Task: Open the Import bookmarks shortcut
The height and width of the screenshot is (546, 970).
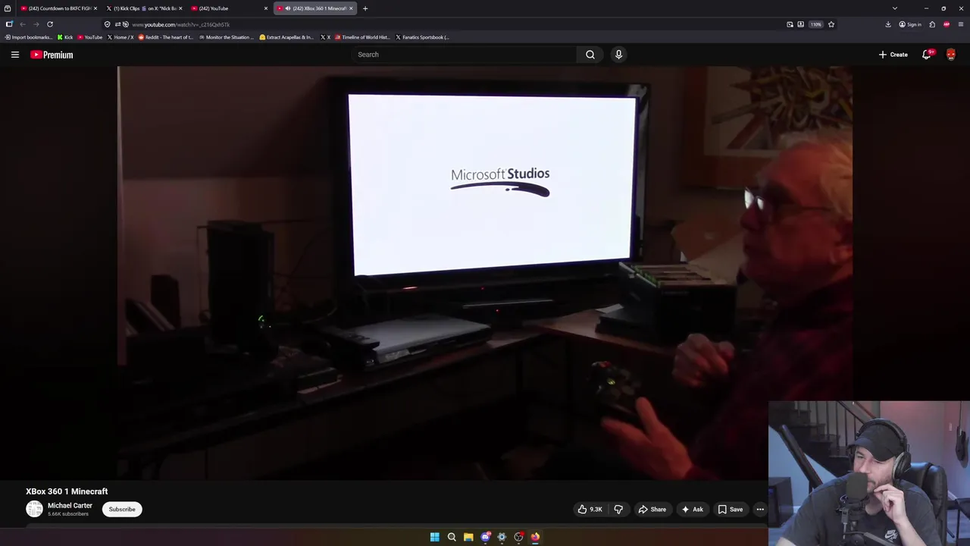Action: click(29, 37)
